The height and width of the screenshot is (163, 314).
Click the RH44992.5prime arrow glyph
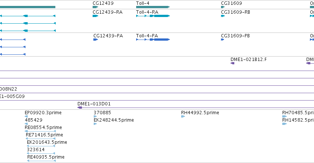(x=183, y=116)
